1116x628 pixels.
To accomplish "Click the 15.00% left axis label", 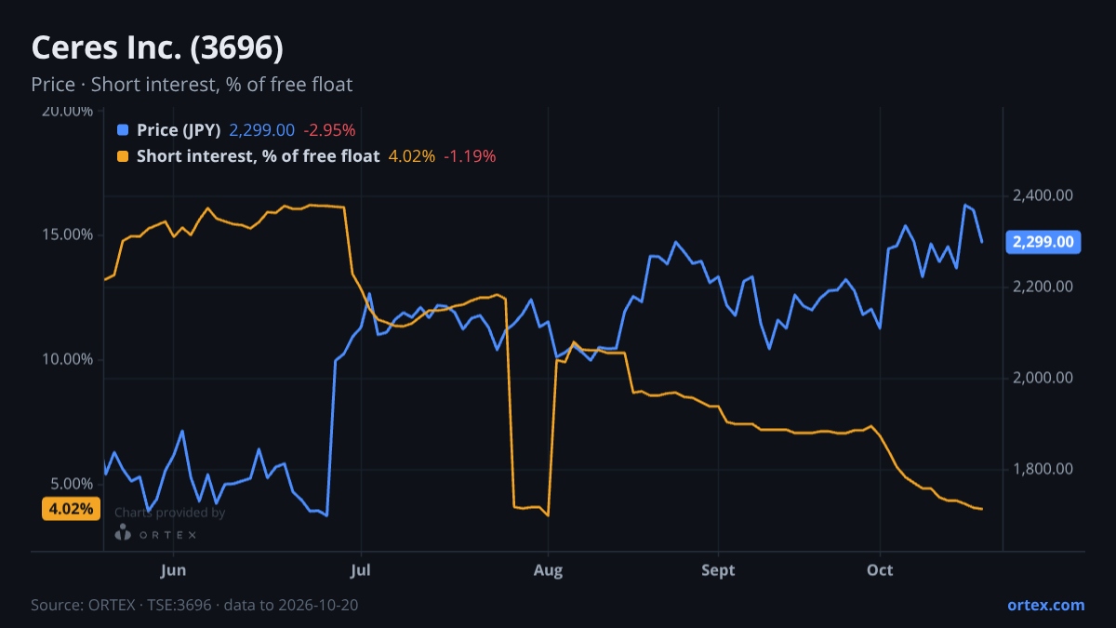I will click(x=67, y=234).
